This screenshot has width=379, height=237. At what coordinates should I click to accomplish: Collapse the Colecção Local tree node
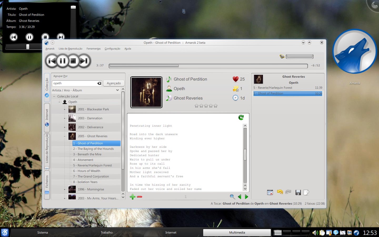point(54,96)
